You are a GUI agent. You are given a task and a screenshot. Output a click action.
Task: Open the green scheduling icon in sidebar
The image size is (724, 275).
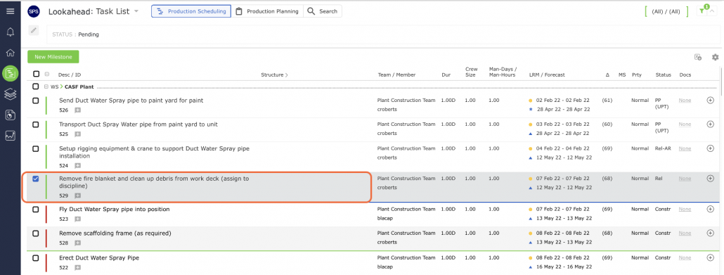click(x=10, y=73)
